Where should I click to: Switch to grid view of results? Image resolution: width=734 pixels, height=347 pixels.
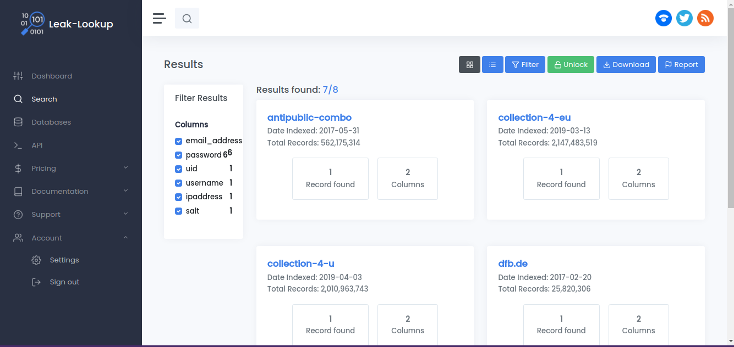(469, 64)
